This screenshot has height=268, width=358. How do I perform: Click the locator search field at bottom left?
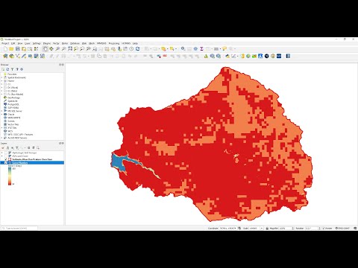[x=19, y=228]
